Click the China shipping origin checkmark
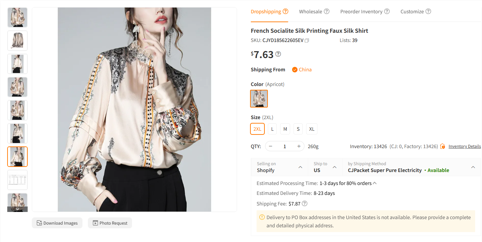The height and width of the screenshot is (242, 482). [x=295, y=69]
